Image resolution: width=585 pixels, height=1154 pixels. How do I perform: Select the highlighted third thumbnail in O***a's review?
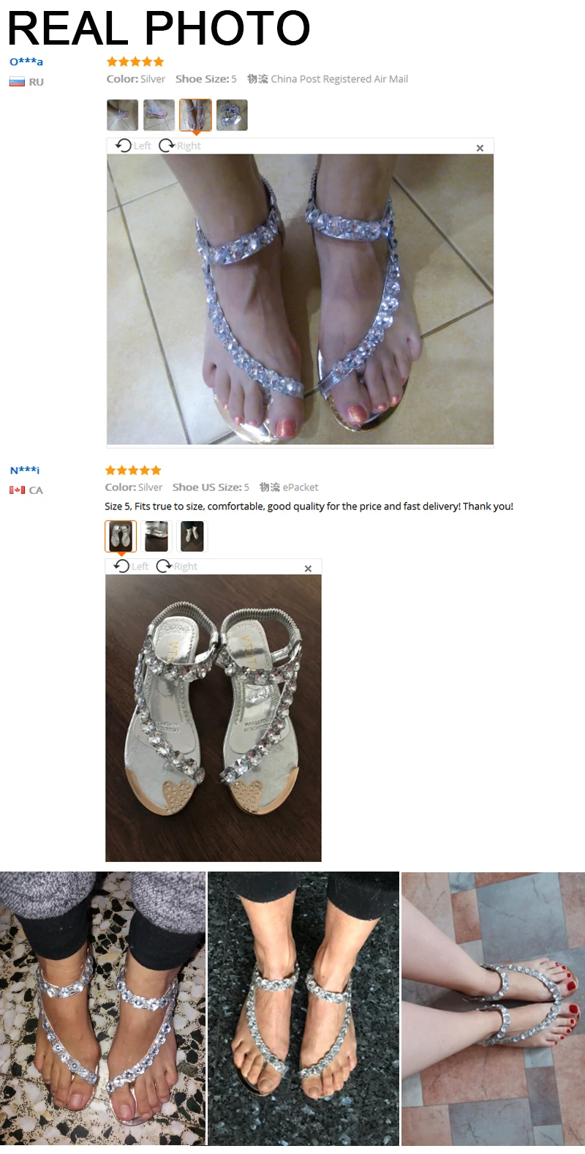pos(195,115)
